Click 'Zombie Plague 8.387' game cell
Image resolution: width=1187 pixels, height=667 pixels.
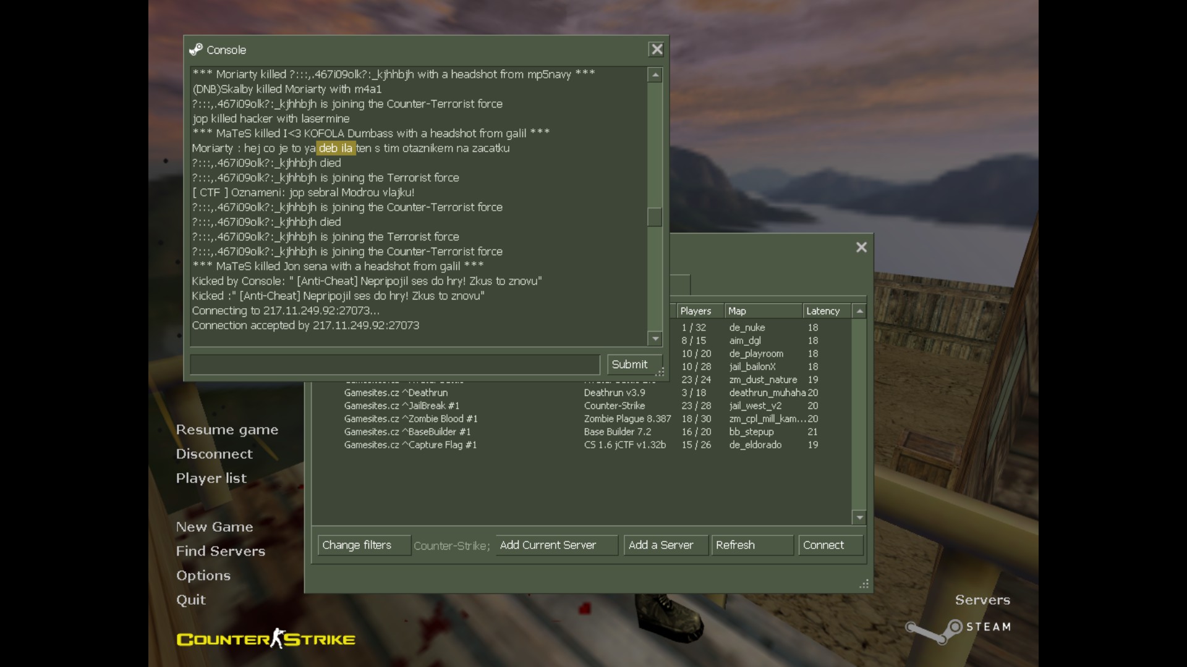pos(628,419)
